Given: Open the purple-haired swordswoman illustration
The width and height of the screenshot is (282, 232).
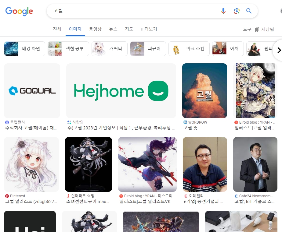Looking at the screenshot, I should 147,164.
